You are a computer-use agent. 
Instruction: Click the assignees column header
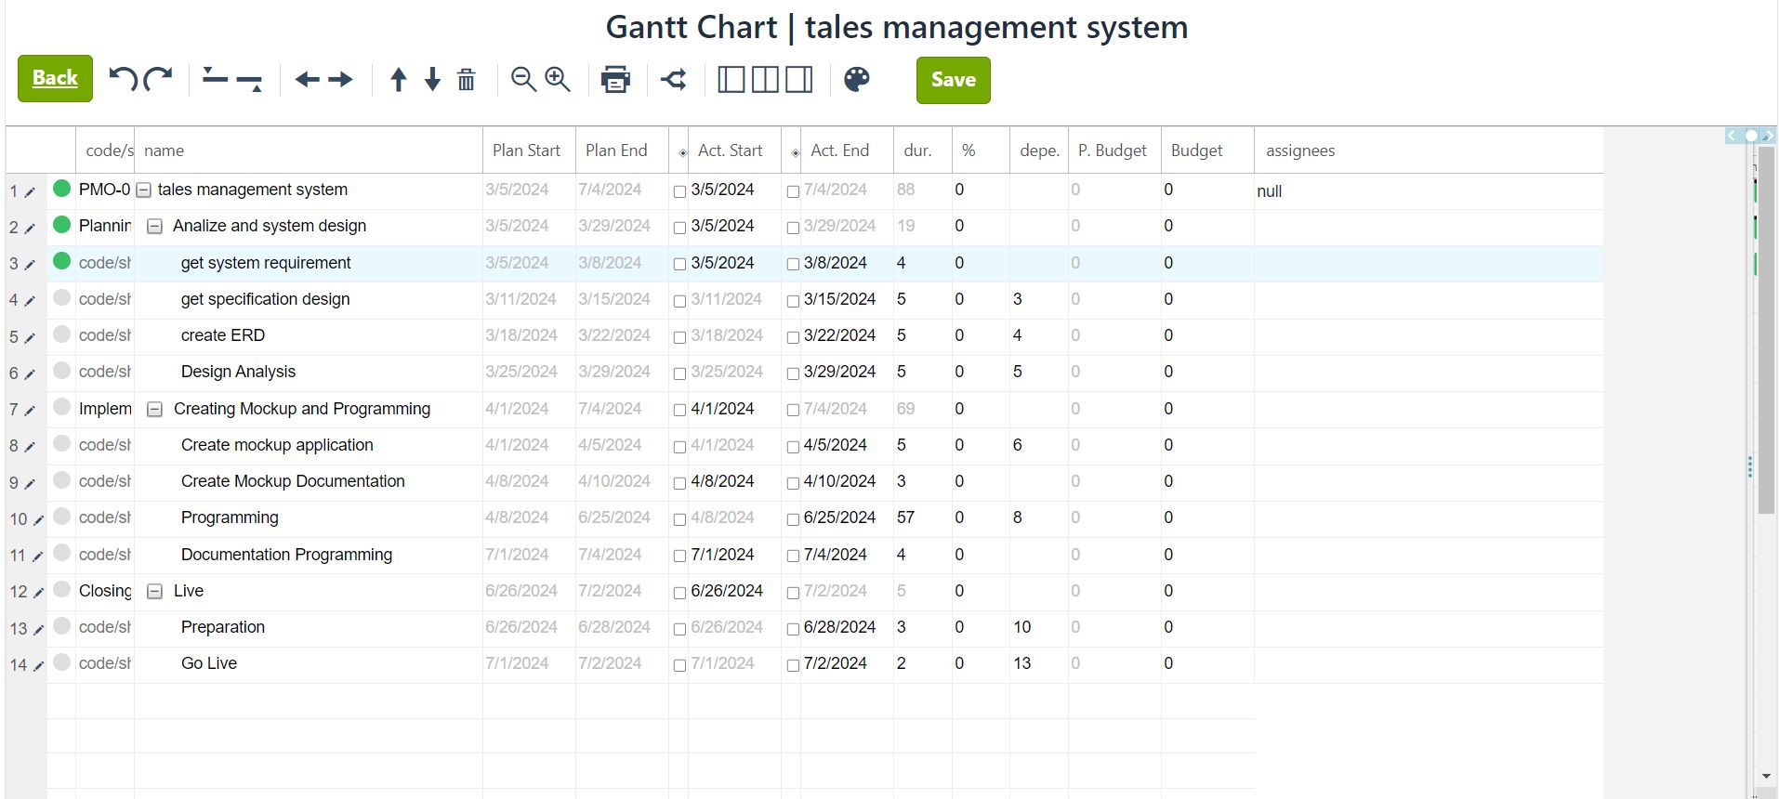1299,151
